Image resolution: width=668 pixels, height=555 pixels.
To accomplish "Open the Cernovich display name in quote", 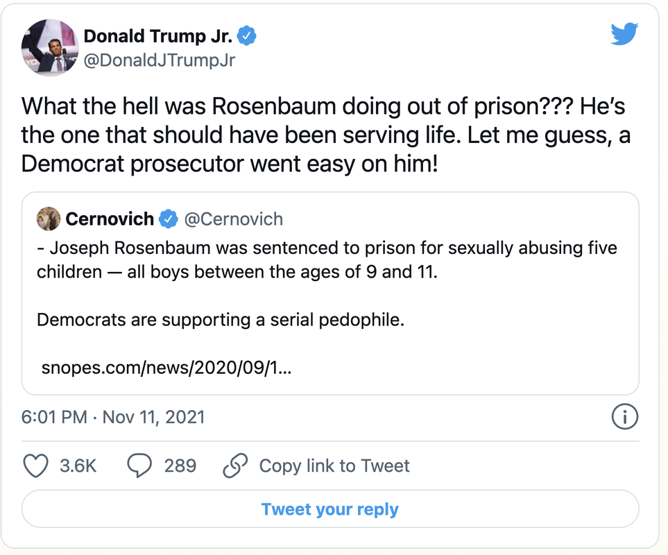I will [110, 219].
